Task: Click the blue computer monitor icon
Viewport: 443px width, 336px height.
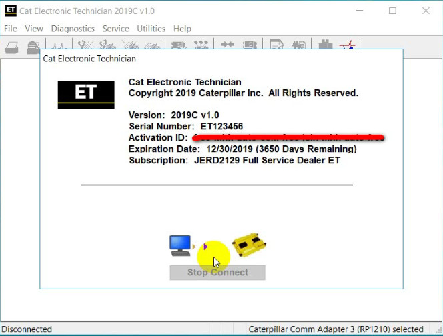Action: [181, 245]
